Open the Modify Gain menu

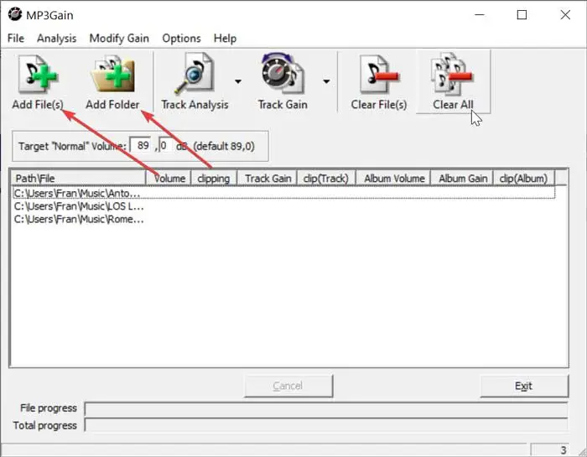(x=119, y=39)
